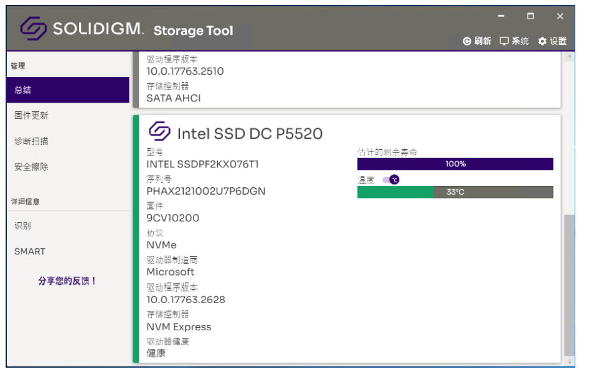Click the scrollbar down arrow
Image resolution: width=589 pixels, height=372 pixels.
pyautogui.click(x=570, y=361)
